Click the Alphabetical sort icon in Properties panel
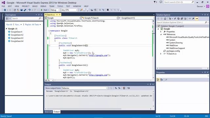The image size is (210, 118). pyautogui.click(x=162, y=80)
